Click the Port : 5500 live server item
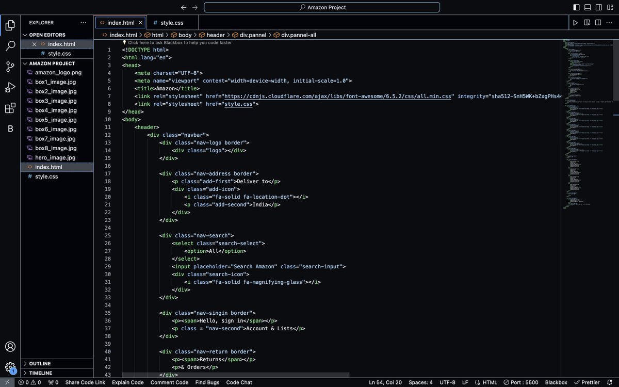 522,382
